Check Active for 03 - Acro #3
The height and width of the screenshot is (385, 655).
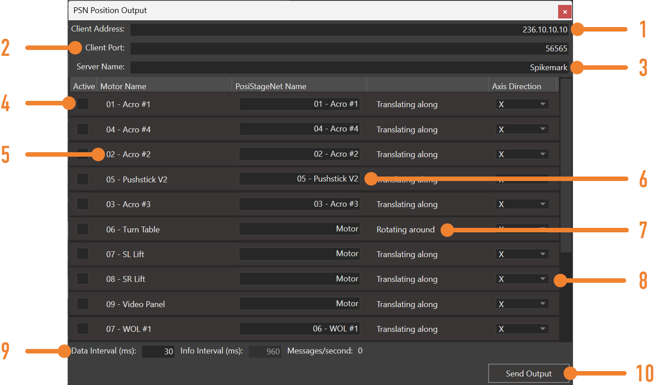tap(82, 204)
